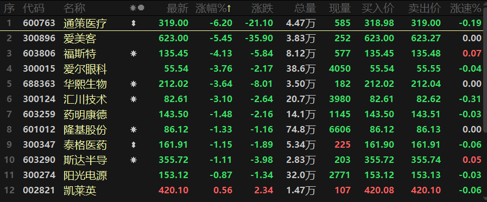The width and height of the screenshot is (487, 202).
Task: Sort by the 总量 column header
Action: (305, 8)
